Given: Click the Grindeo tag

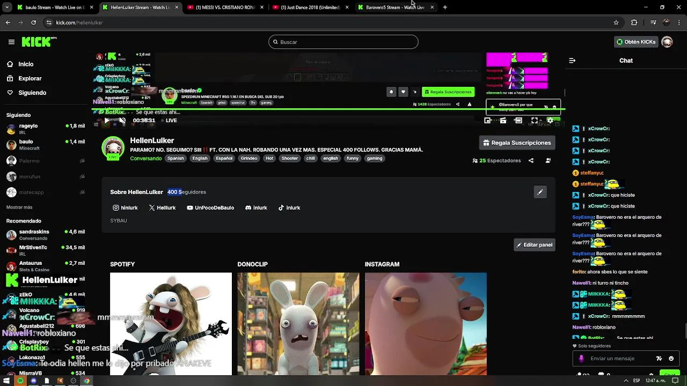Looking at the screenshot, I should [249, 158].
